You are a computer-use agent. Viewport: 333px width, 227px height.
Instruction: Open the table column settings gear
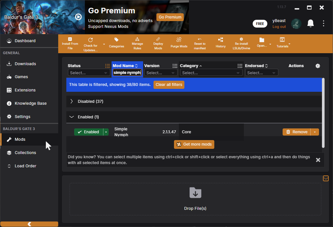317,66
